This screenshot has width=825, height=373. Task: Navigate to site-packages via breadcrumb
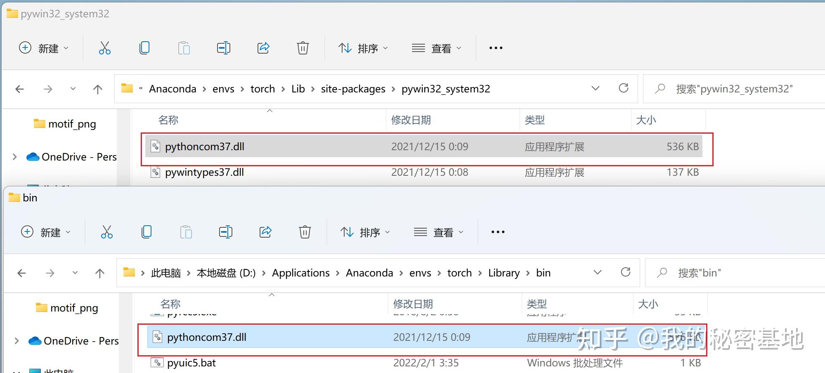coord(353,88)
